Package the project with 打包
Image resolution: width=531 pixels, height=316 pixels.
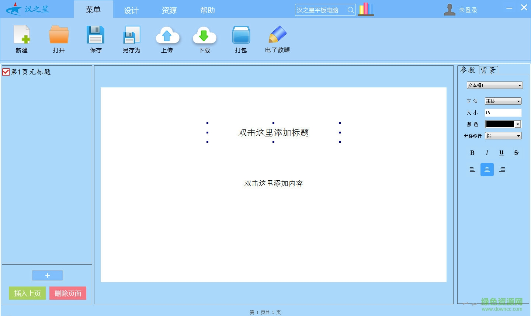[x=240, y=39]
